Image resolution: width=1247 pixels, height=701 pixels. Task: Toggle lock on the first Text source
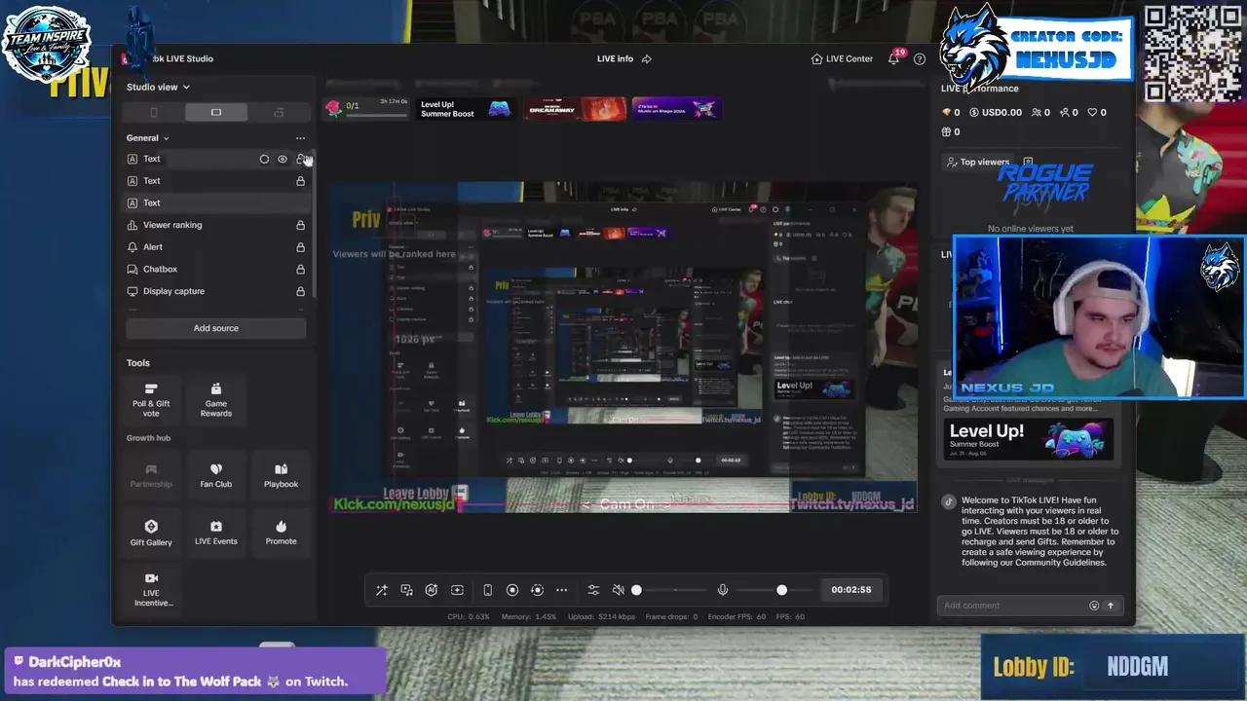tap(301, 159)
